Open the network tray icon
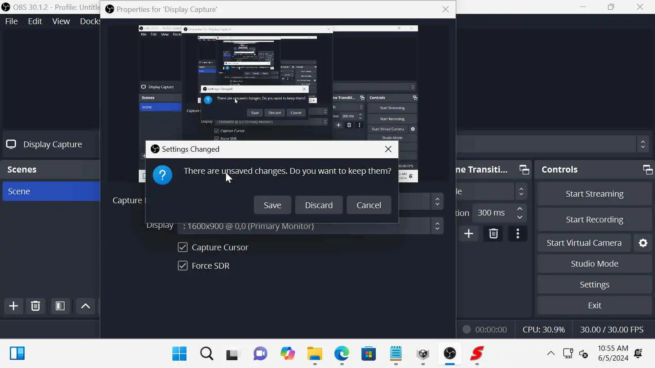Image resolution: width=655 pixels, height=368 pixels. pos(568,353)
